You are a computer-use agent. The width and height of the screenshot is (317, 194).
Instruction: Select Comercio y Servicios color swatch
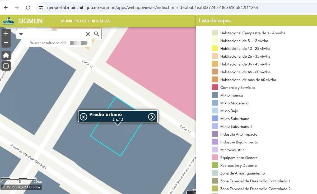click(215, 87)
